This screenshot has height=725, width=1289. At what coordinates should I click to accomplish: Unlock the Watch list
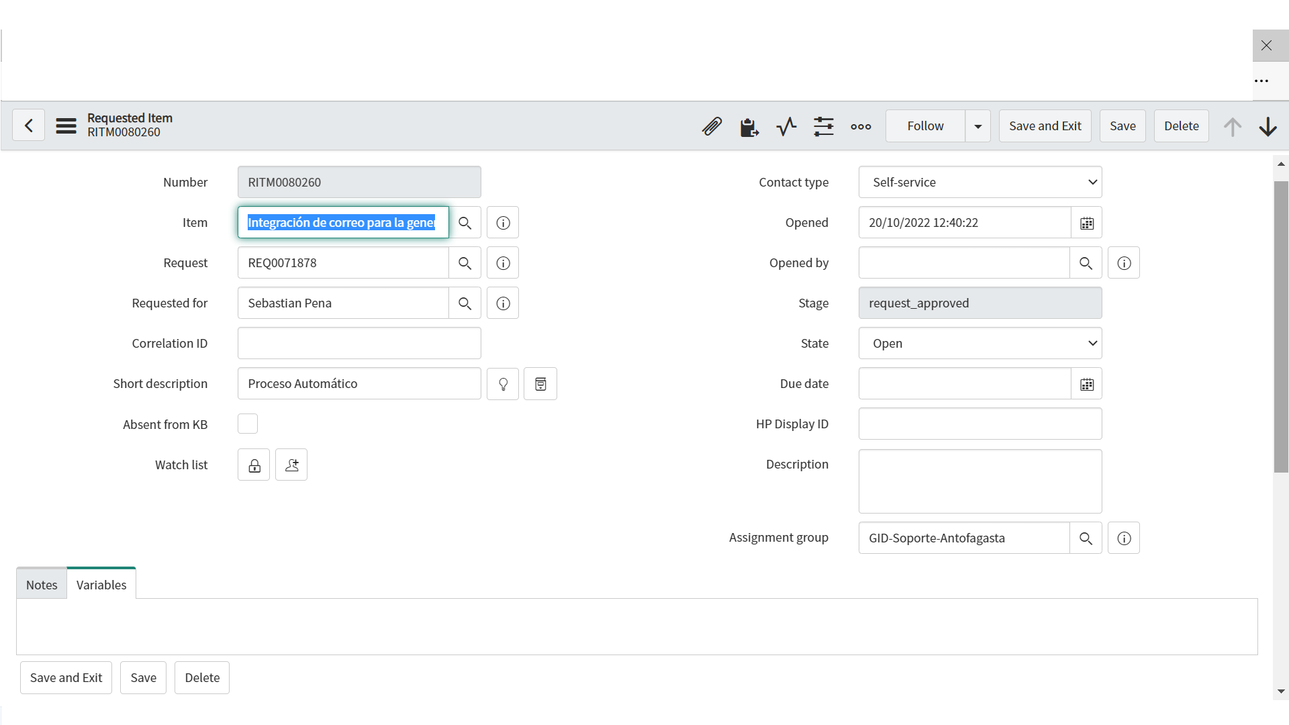pyautogui.click(x=254, y=465)
